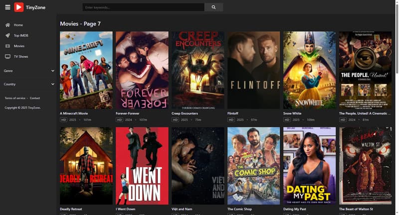The width and height of the screenshot is (399, 215).
Task: Open Snow White title link
Action: pyautogui.click(x=292, y=113)
